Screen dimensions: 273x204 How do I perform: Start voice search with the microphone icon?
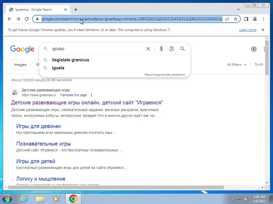tap(161, 49)
